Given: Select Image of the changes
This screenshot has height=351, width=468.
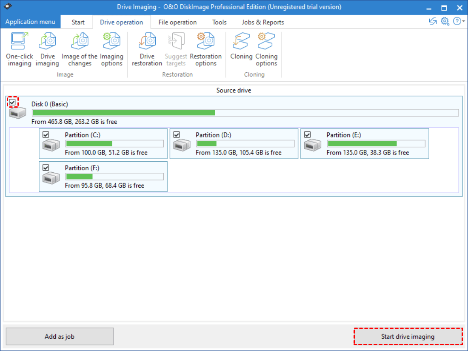Looking at the screenshot, I should [x=80, y=49].
